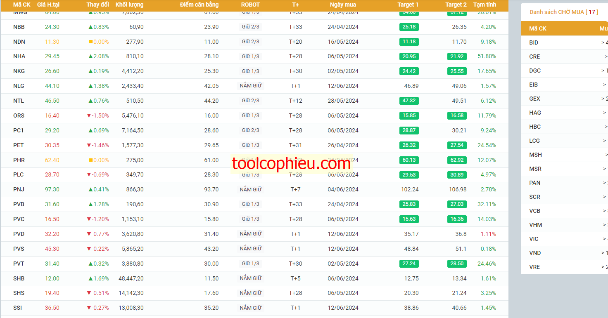Open the VCB code in waiting list
Image resolution: width=608 pixels, height=318 pixels.
534,211
